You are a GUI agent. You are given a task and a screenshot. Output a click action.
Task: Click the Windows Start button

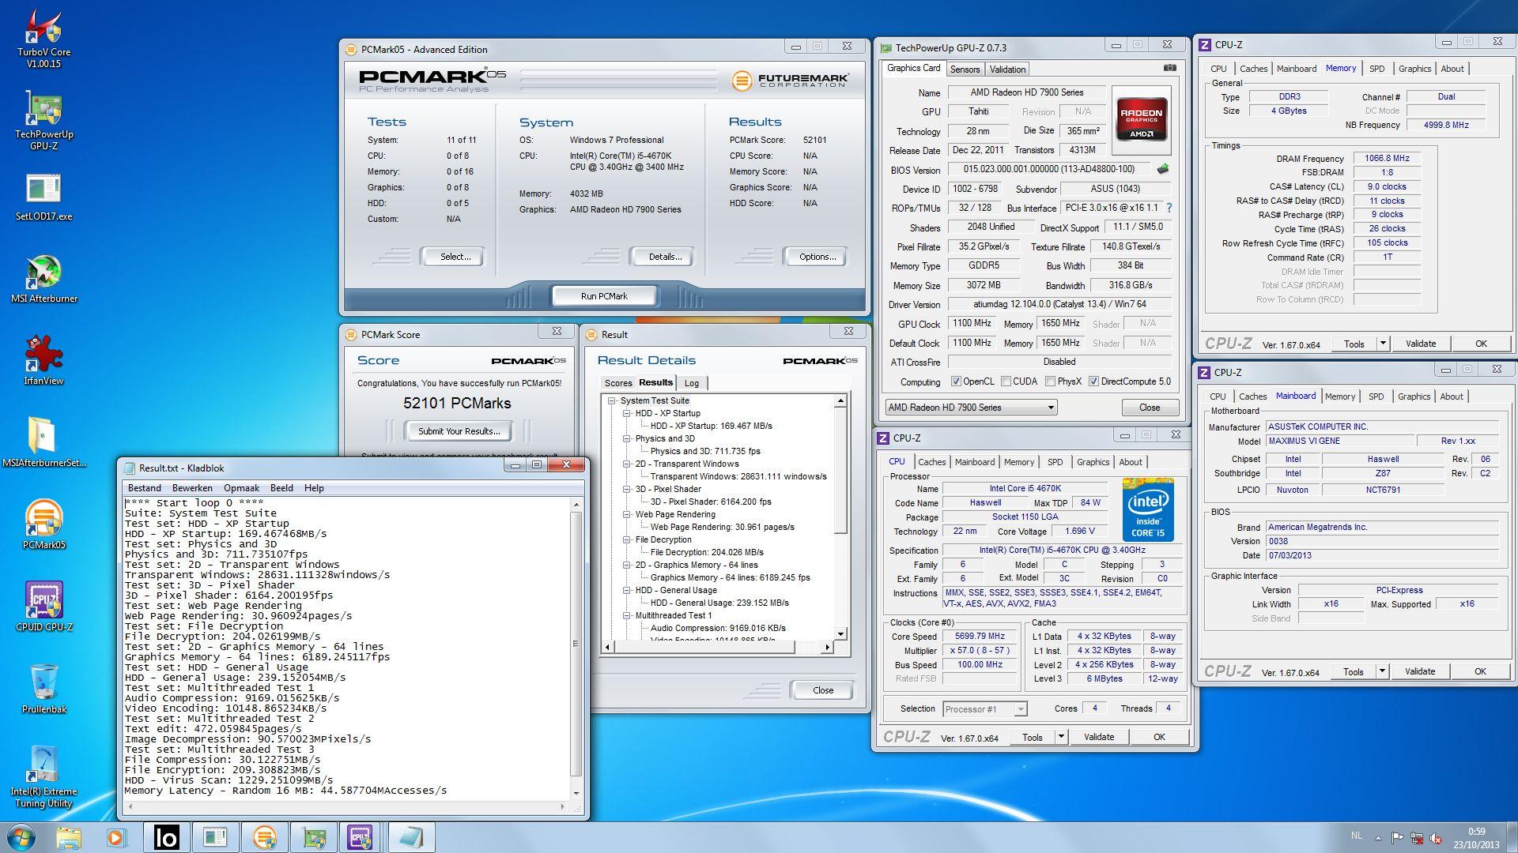pos(20,837)
